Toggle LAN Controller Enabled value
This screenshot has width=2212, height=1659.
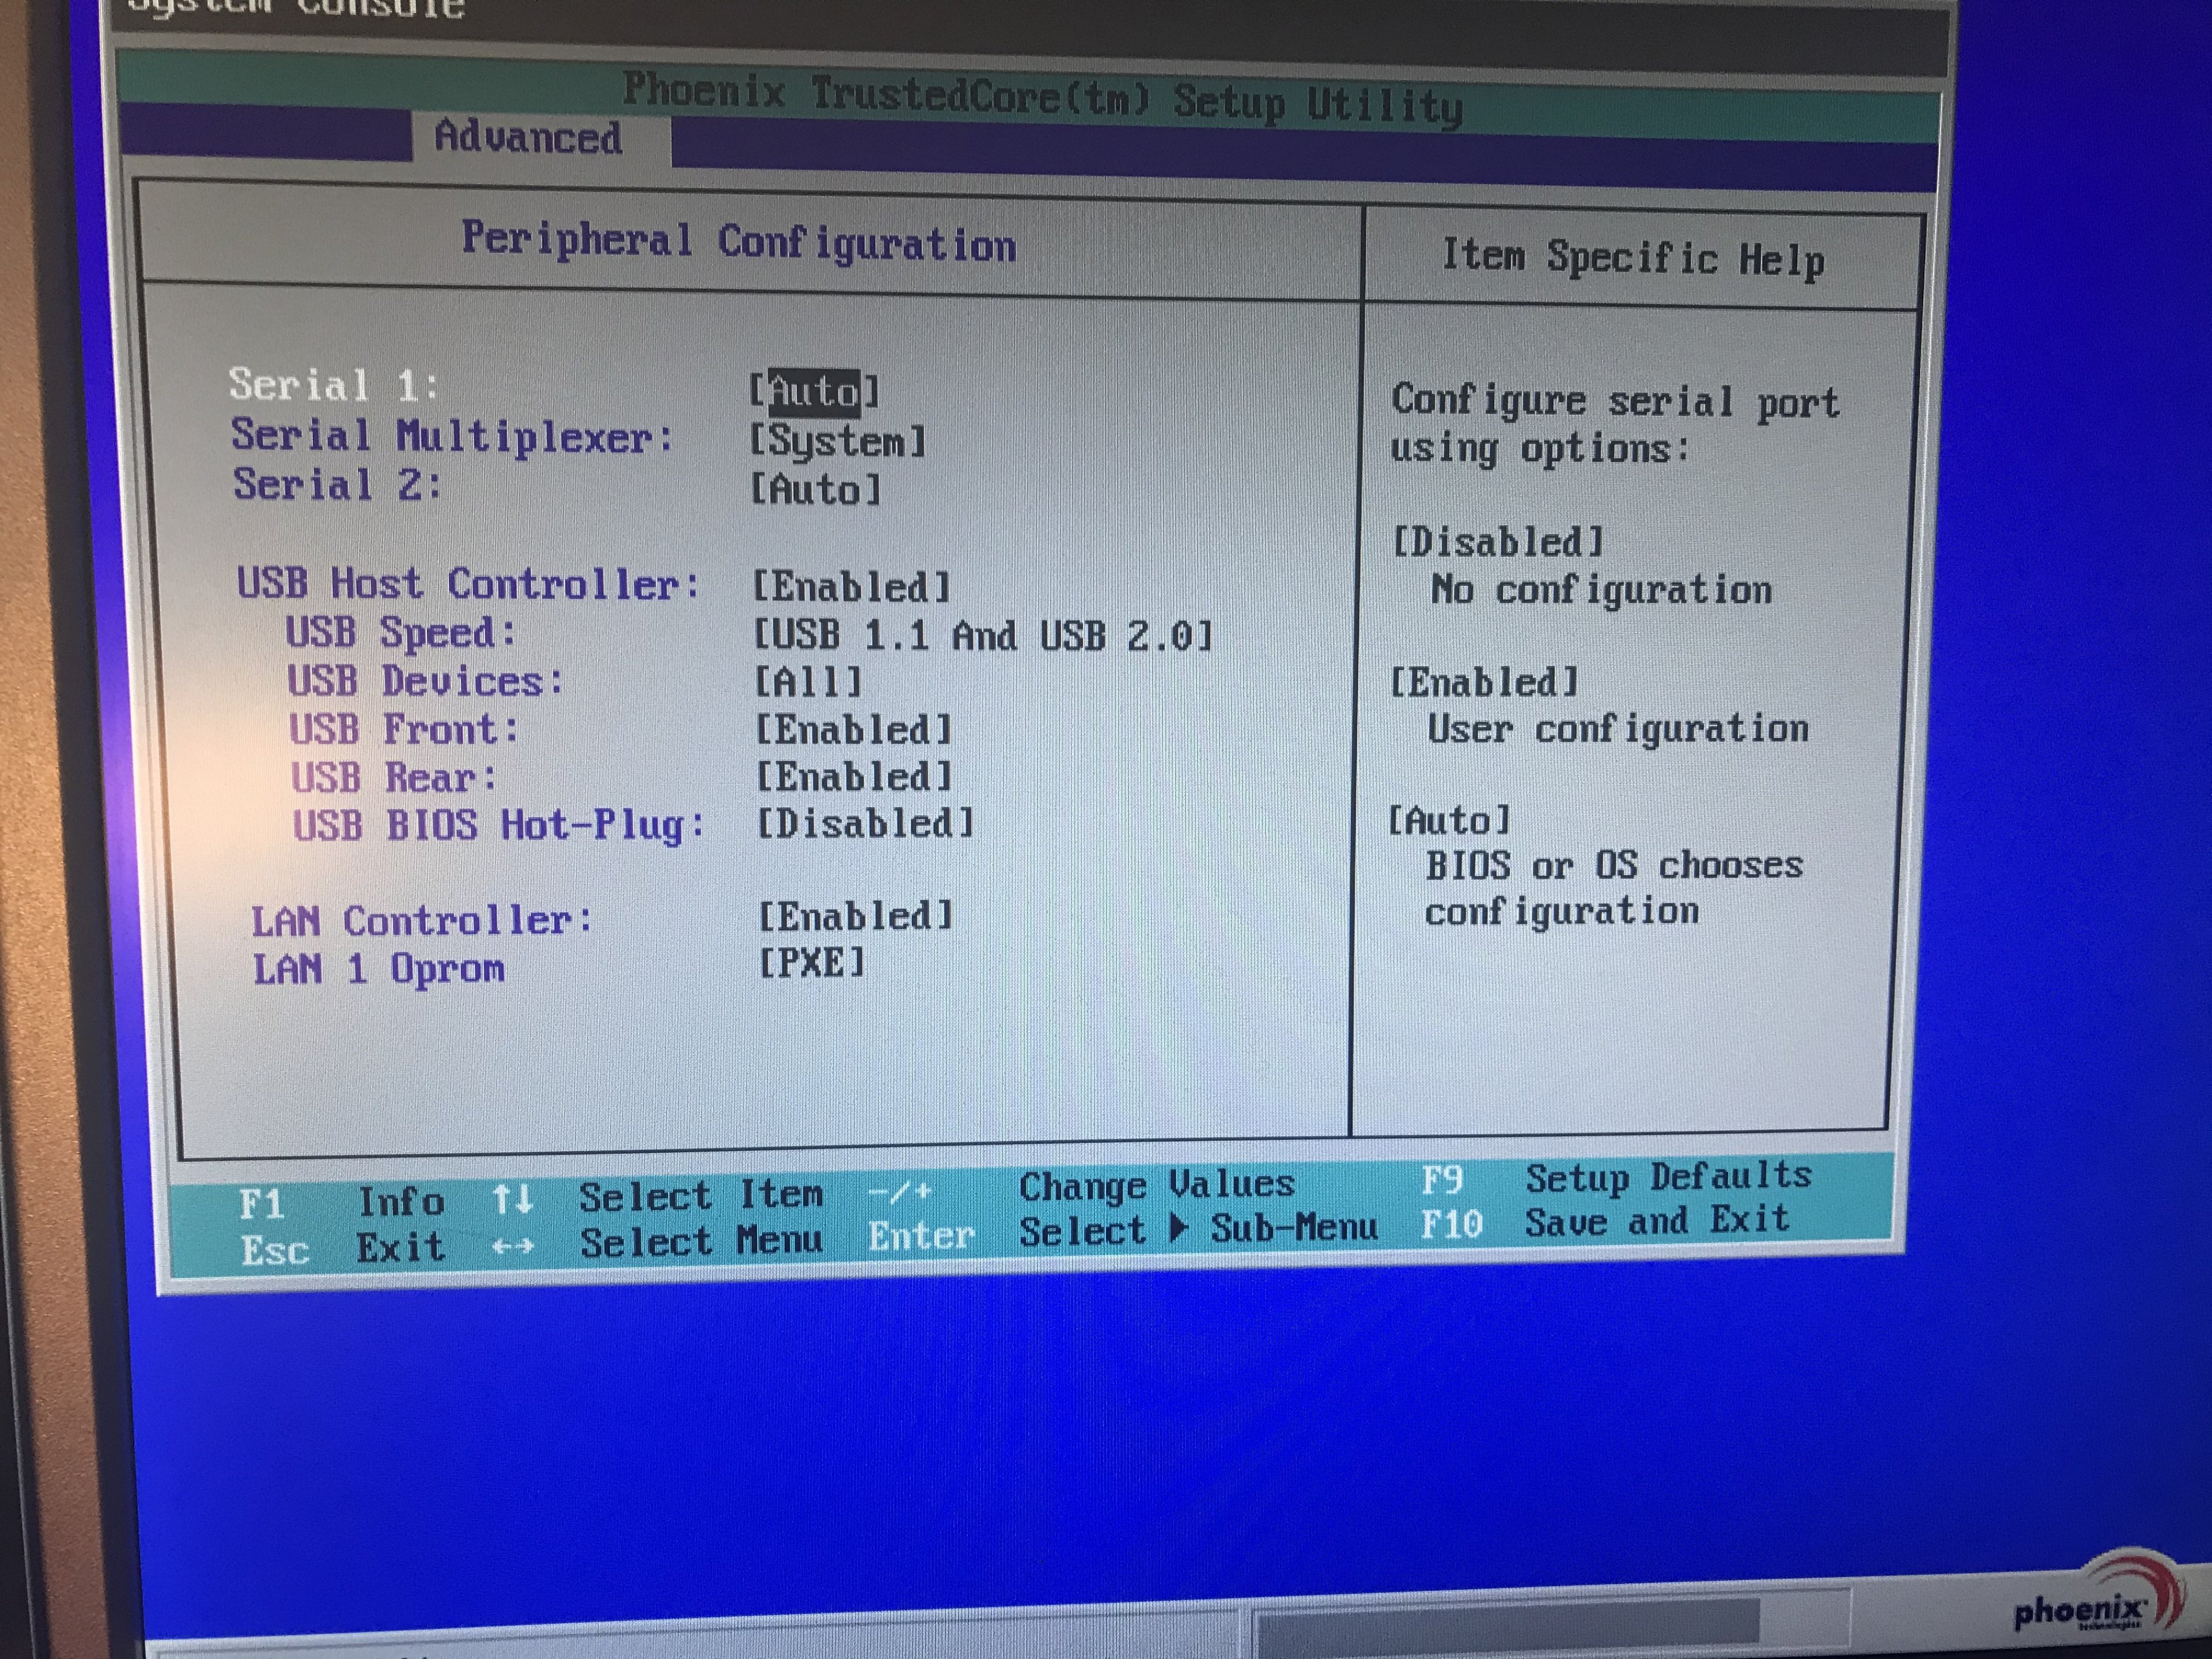pyautogui.click(x=855, y=916)
